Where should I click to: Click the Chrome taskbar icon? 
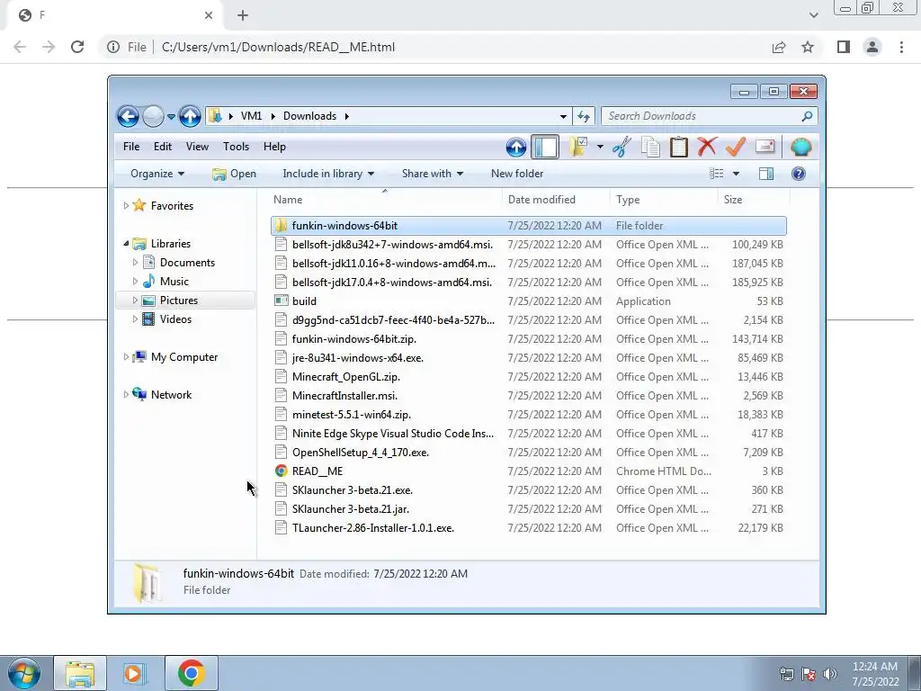point(191,673)
